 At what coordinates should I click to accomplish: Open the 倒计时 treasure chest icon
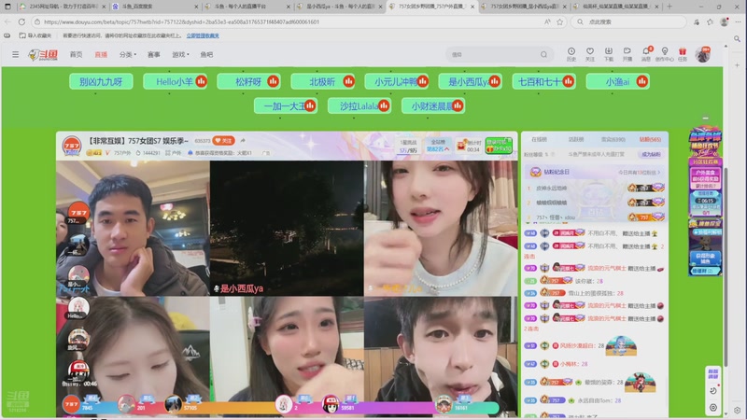click(x=461, y=146)
